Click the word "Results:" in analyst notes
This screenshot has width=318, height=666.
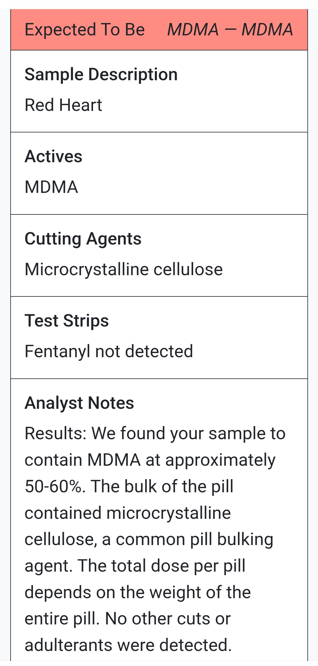(55, 434)
